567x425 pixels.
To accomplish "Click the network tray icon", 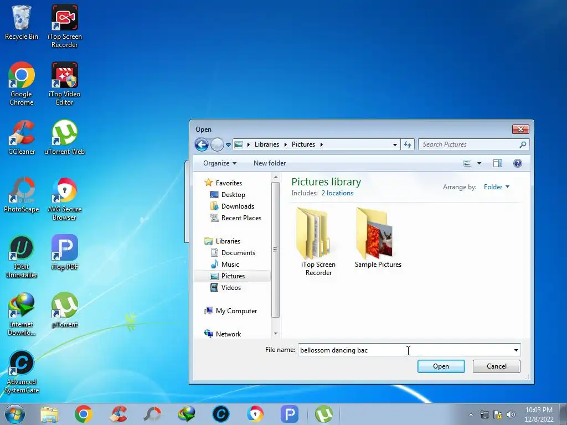I will point(484,414).
